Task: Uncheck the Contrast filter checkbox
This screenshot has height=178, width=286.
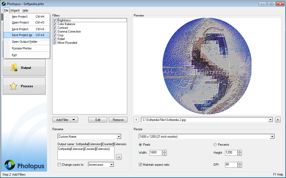Action: (55, 28)
